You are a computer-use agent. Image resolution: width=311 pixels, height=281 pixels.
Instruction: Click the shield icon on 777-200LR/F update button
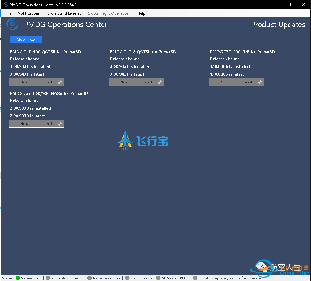click(260, 82)
